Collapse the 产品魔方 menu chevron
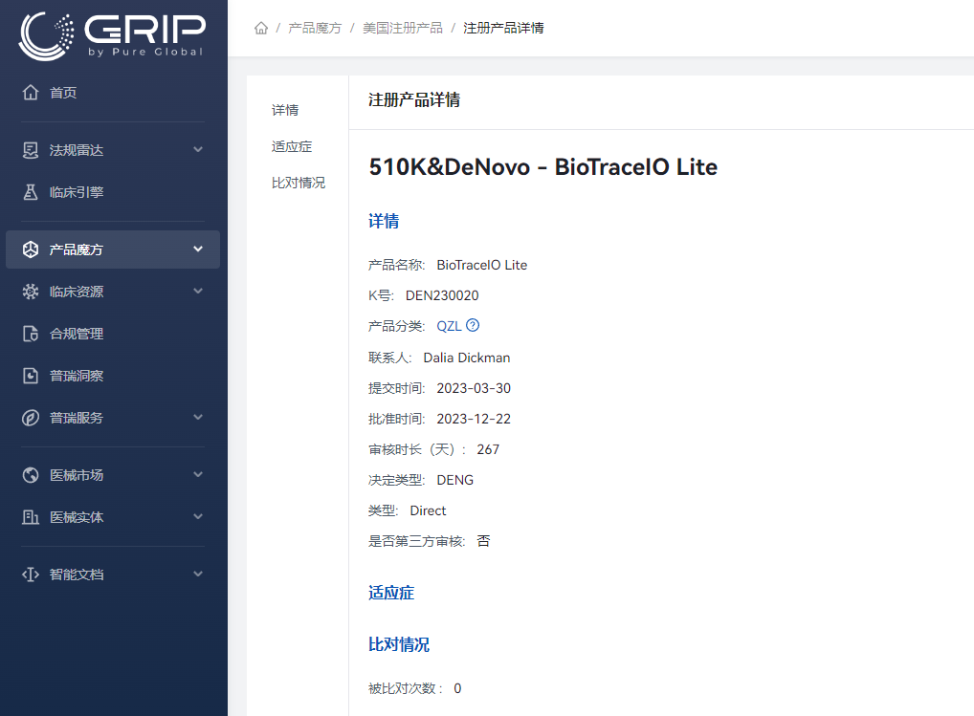 [198, 249]
